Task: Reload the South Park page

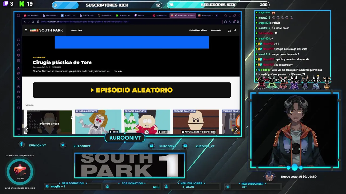Action: point(33,22)
